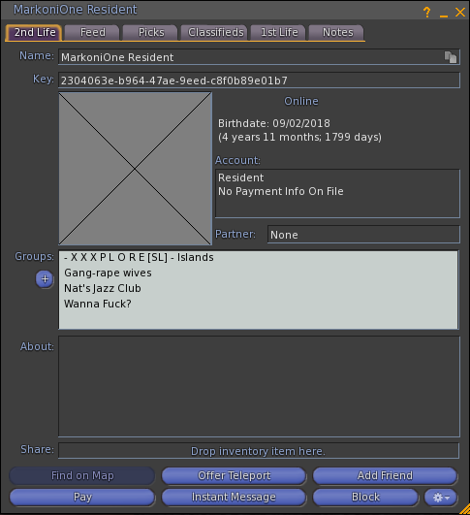Click into the Key UUID field
Image resolution: width=470 pixels, height=515 pixels.
pyautogui.click(x=259, y=80)
